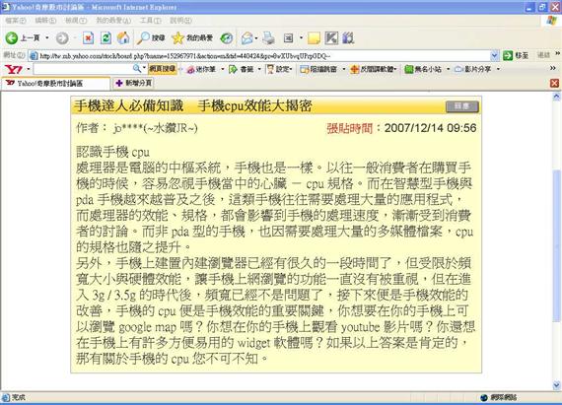Open 書籤 bookmarks on Yahoo toolbar
Screen dimensions: 562x405
coord(242,69)
